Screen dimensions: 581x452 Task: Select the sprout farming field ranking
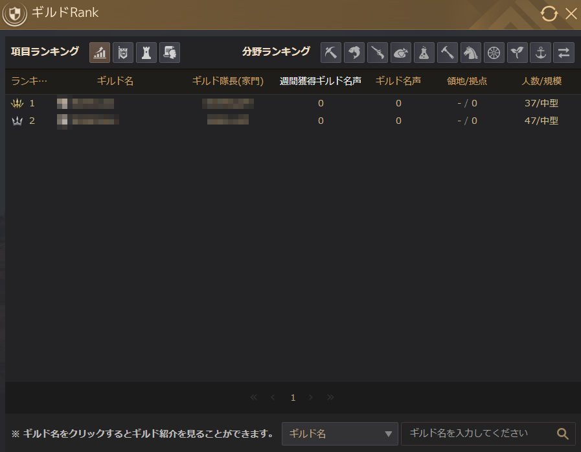(x=518, y=53)
